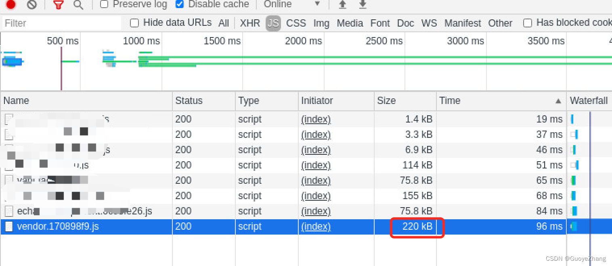
Task: Sort by Size column header
Action: (x=405, y=101)
